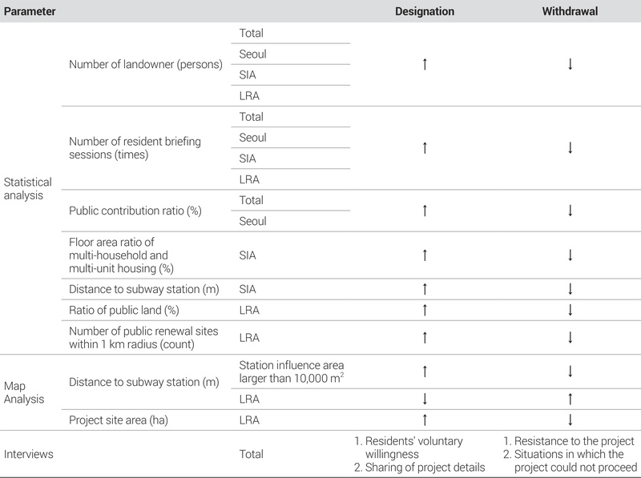Select the Designation column header
The image size is (641, 478).
pos(425,12)
